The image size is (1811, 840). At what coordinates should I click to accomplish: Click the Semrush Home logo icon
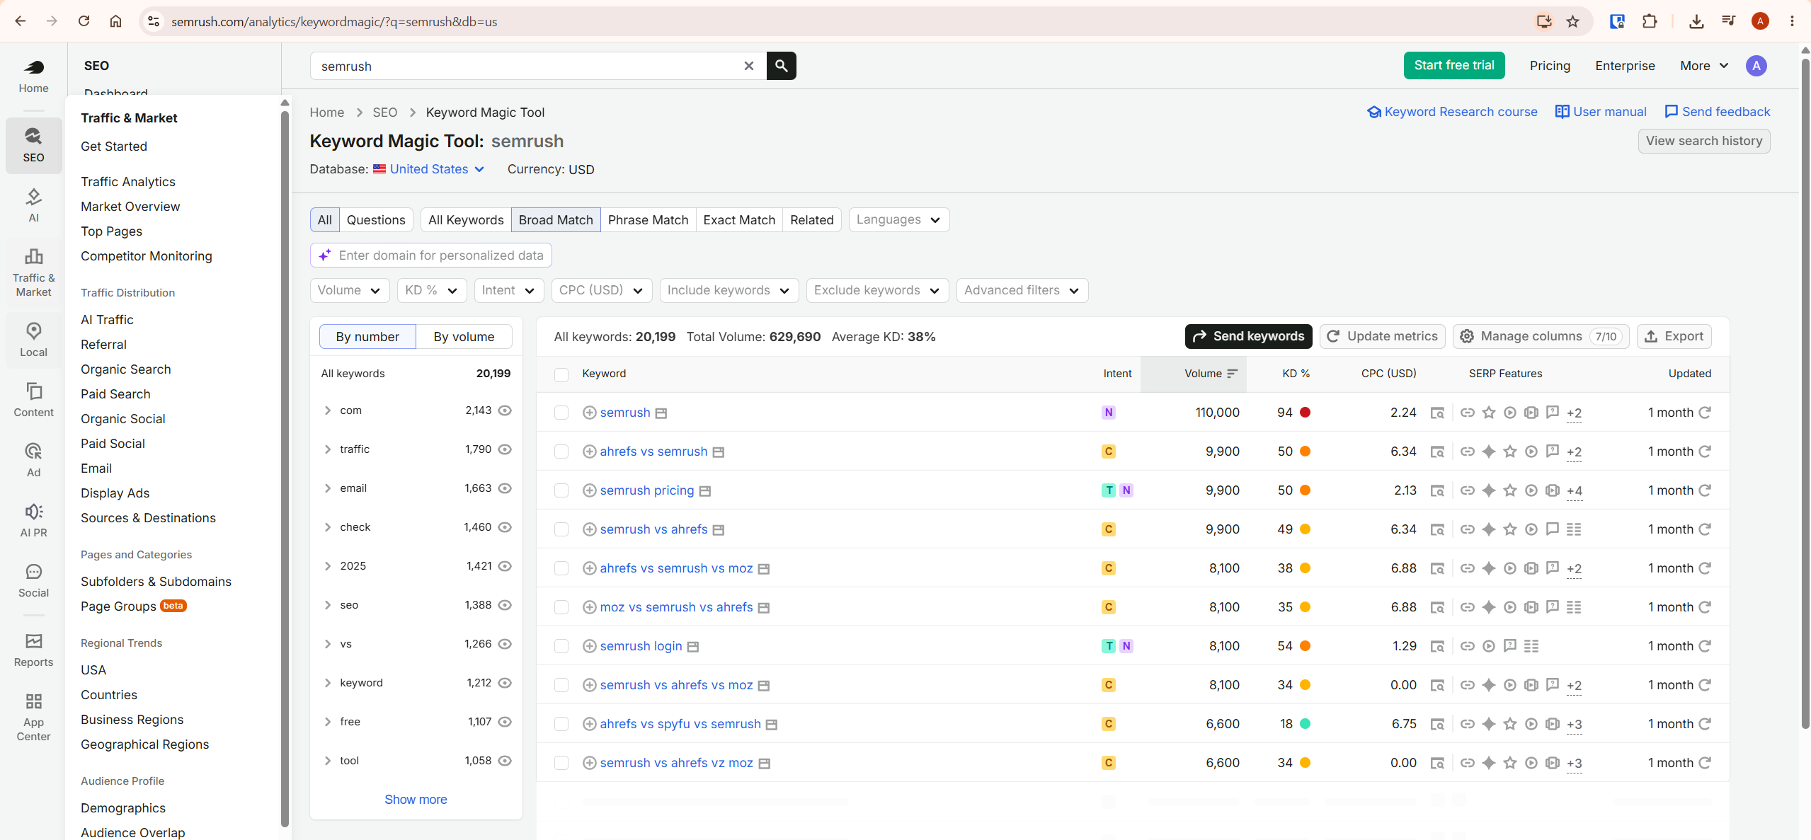[x=33, y=68]
